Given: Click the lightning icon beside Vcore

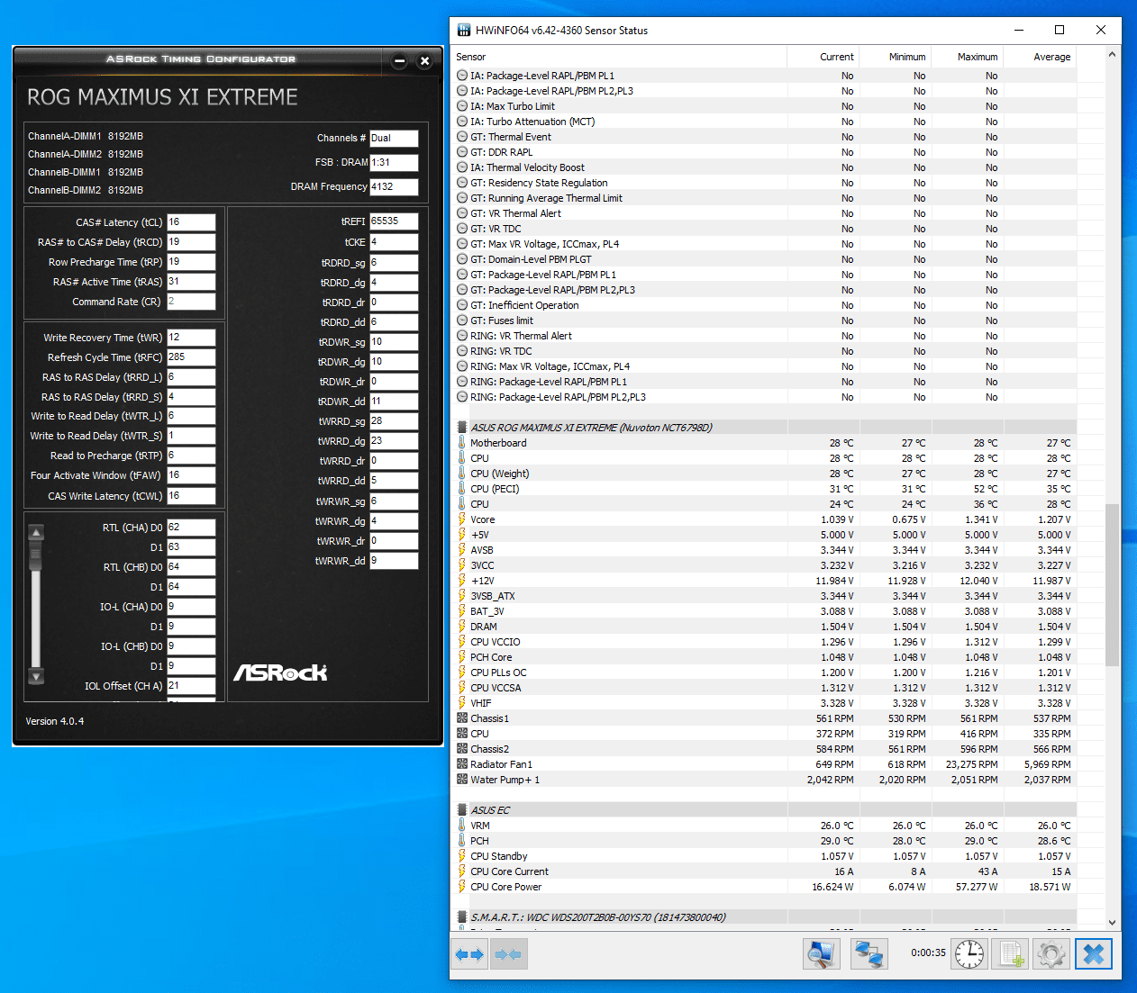Looking at the screenshot, I should click(x=462, y=519).
